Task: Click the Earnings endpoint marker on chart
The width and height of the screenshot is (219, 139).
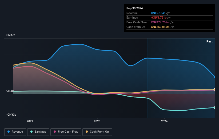Action: tap(214, 108)
